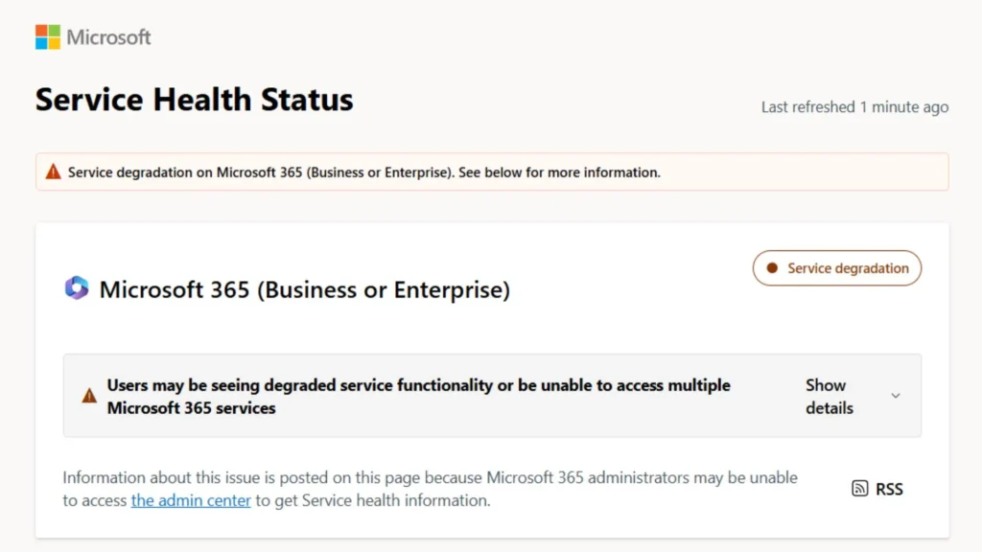Subscribe using the RSS link
Image resolution: width=982 pixels, height=552 pixels.
888,489
